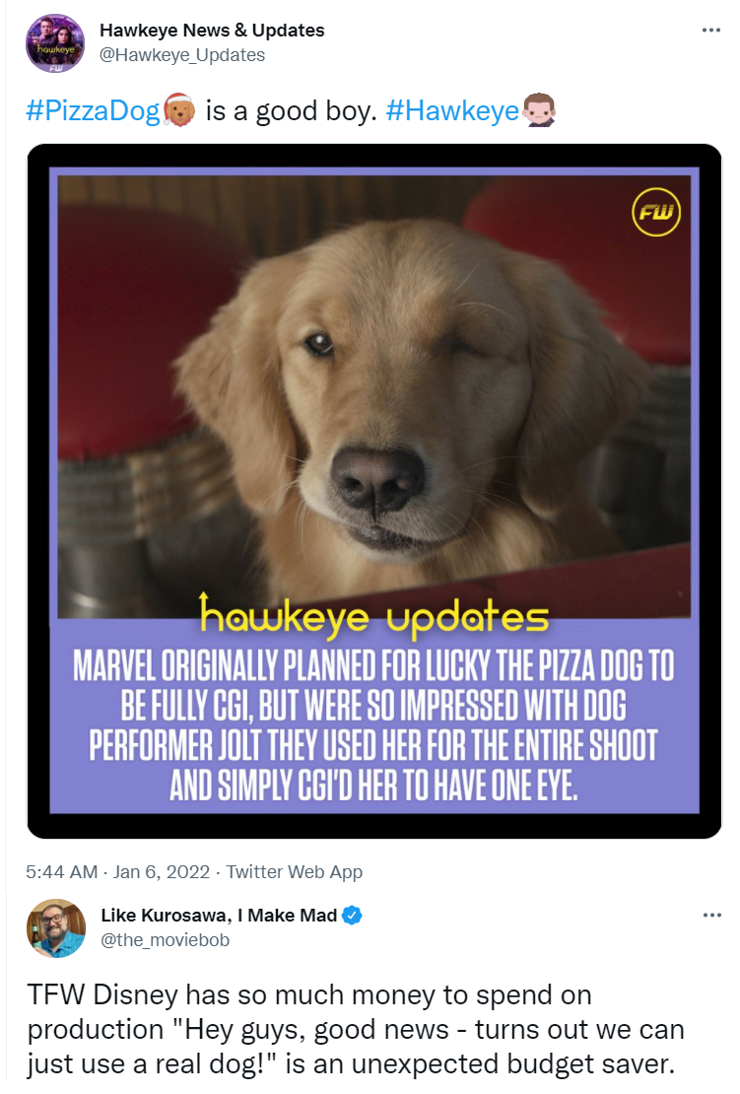Click the Hawkeye News & Updates display name
This screenshot has height=1094, width=740.
click(212, 31)
